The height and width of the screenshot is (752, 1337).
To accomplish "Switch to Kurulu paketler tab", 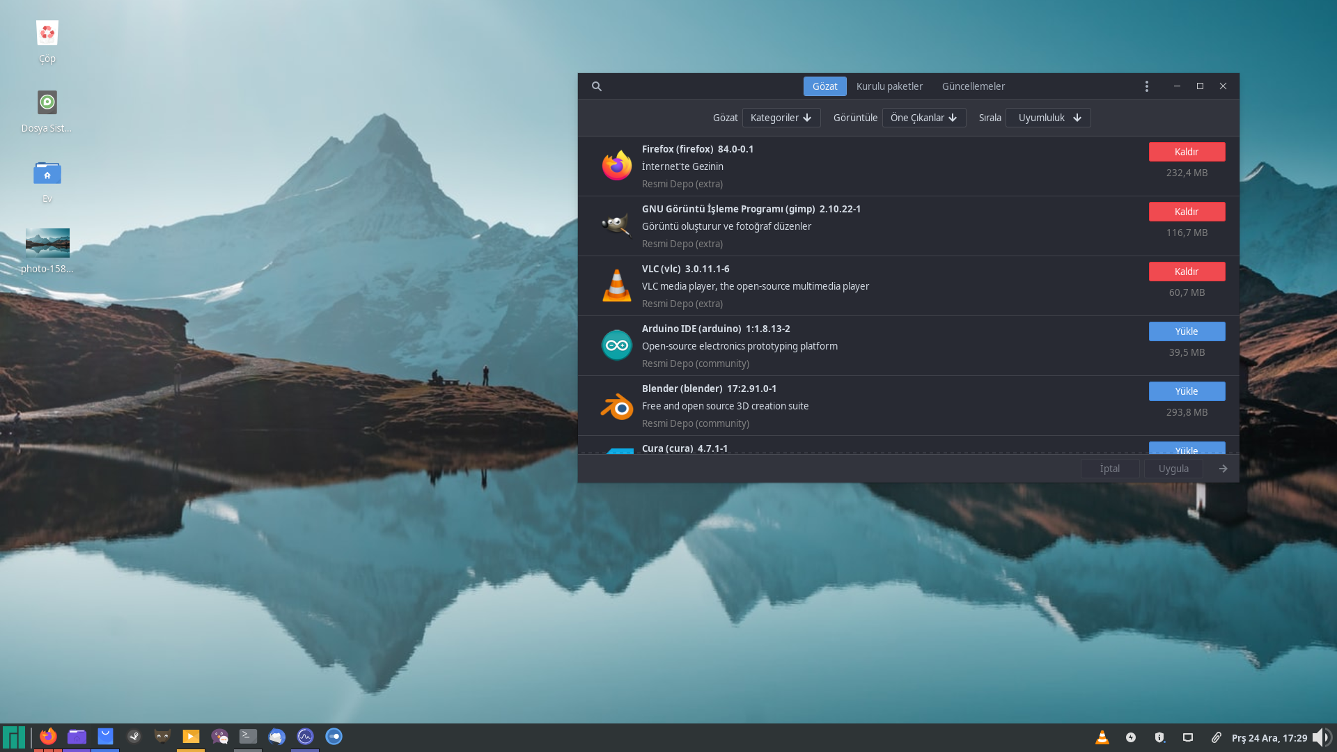I will pyautogui.click(x=889, y=86).
